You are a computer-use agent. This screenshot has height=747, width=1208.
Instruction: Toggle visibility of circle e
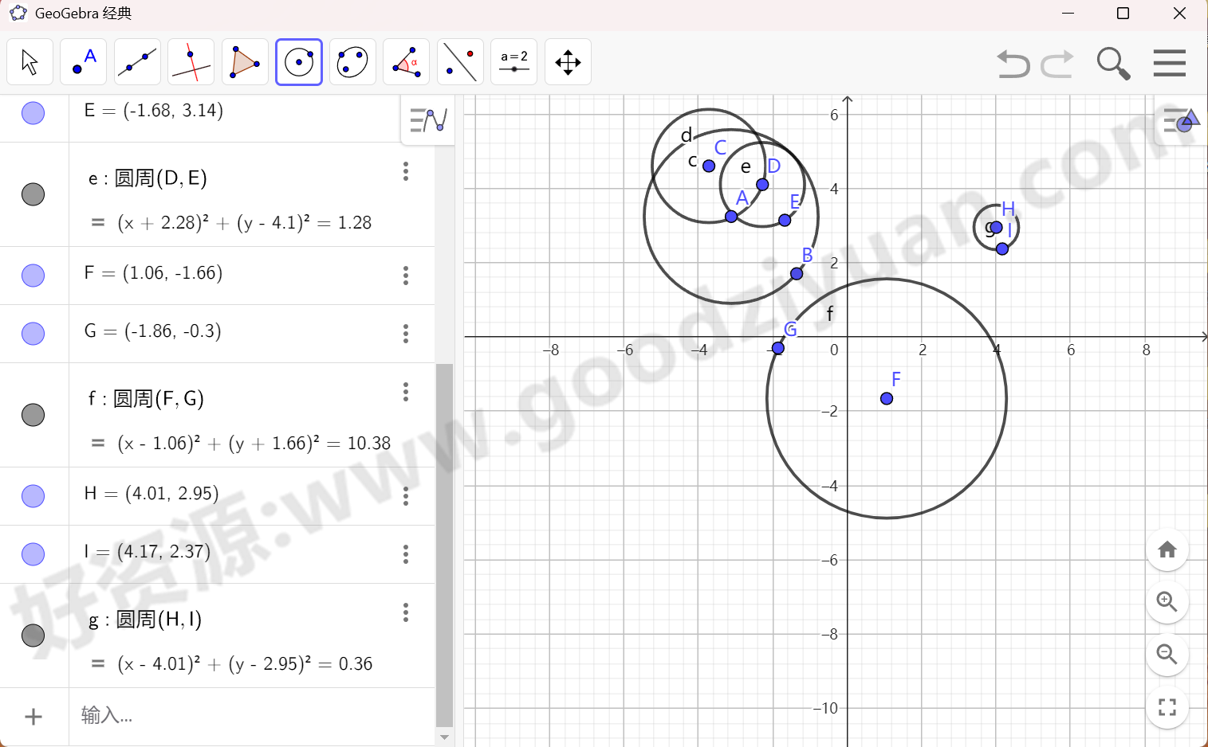pos(33,194)
